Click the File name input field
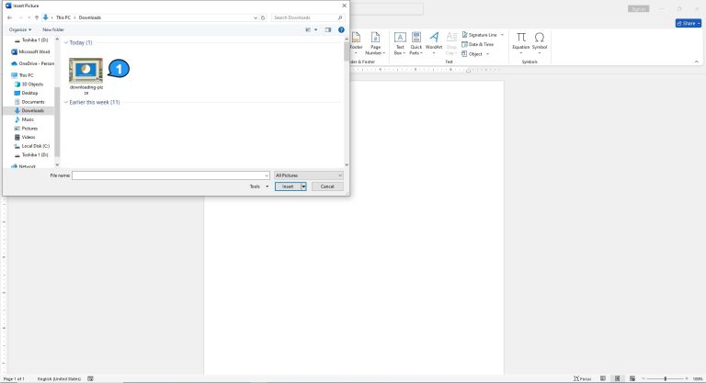This screenshot has width=706, height=383. [x=171, y=175]
